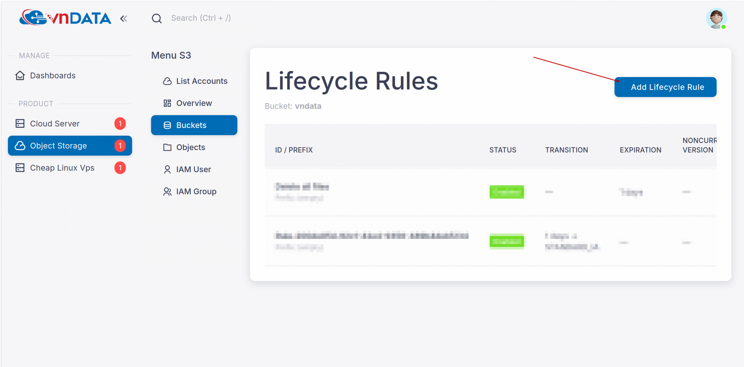Collapse the sidebar using the double-chevron
The image size is (744, 367).
click(124, 18)
